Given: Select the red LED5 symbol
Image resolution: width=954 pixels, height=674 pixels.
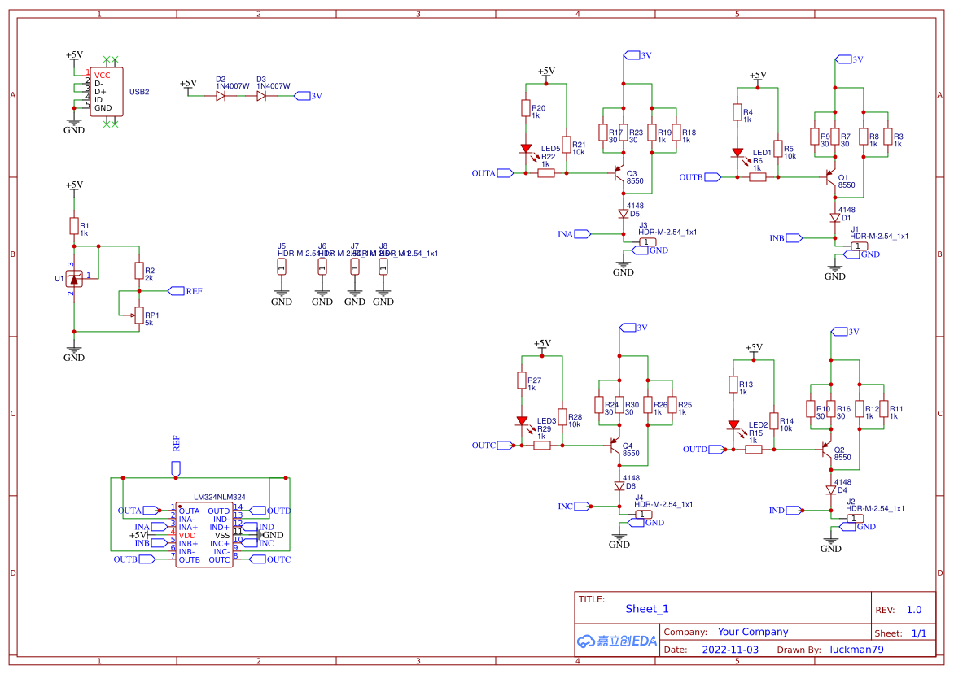Looking at the screenshot, I should coord(526,149).
